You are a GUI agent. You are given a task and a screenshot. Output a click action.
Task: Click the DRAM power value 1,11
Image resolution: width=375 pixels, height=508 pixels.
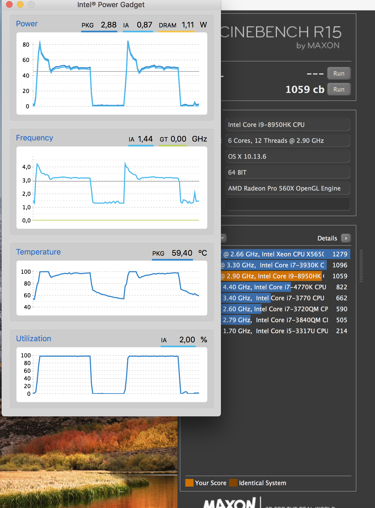[x=188, y=25]
